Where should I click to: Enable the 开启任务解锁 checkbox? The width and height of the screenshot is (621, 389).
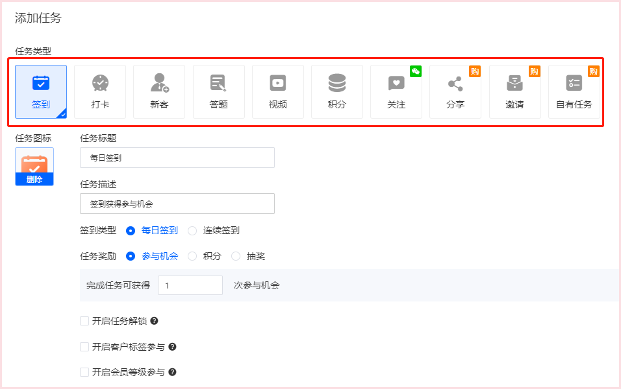click(84, 321)
